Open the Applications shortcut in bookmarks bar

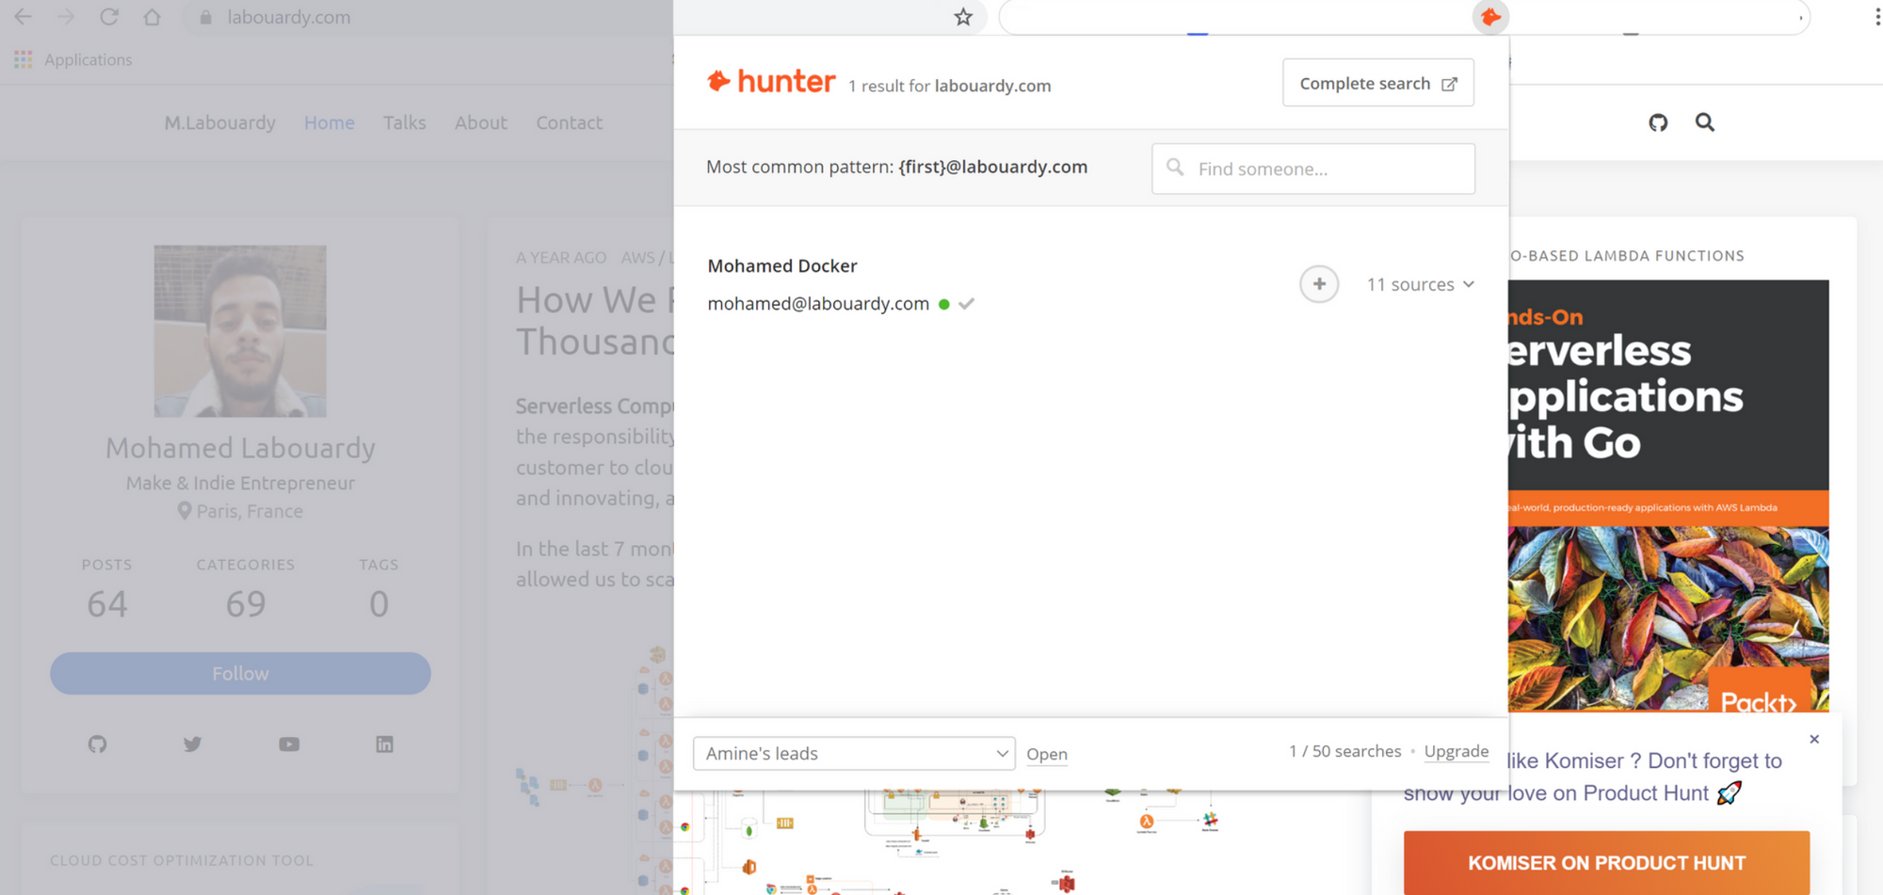pyautogui.click(x=73, y=59)
